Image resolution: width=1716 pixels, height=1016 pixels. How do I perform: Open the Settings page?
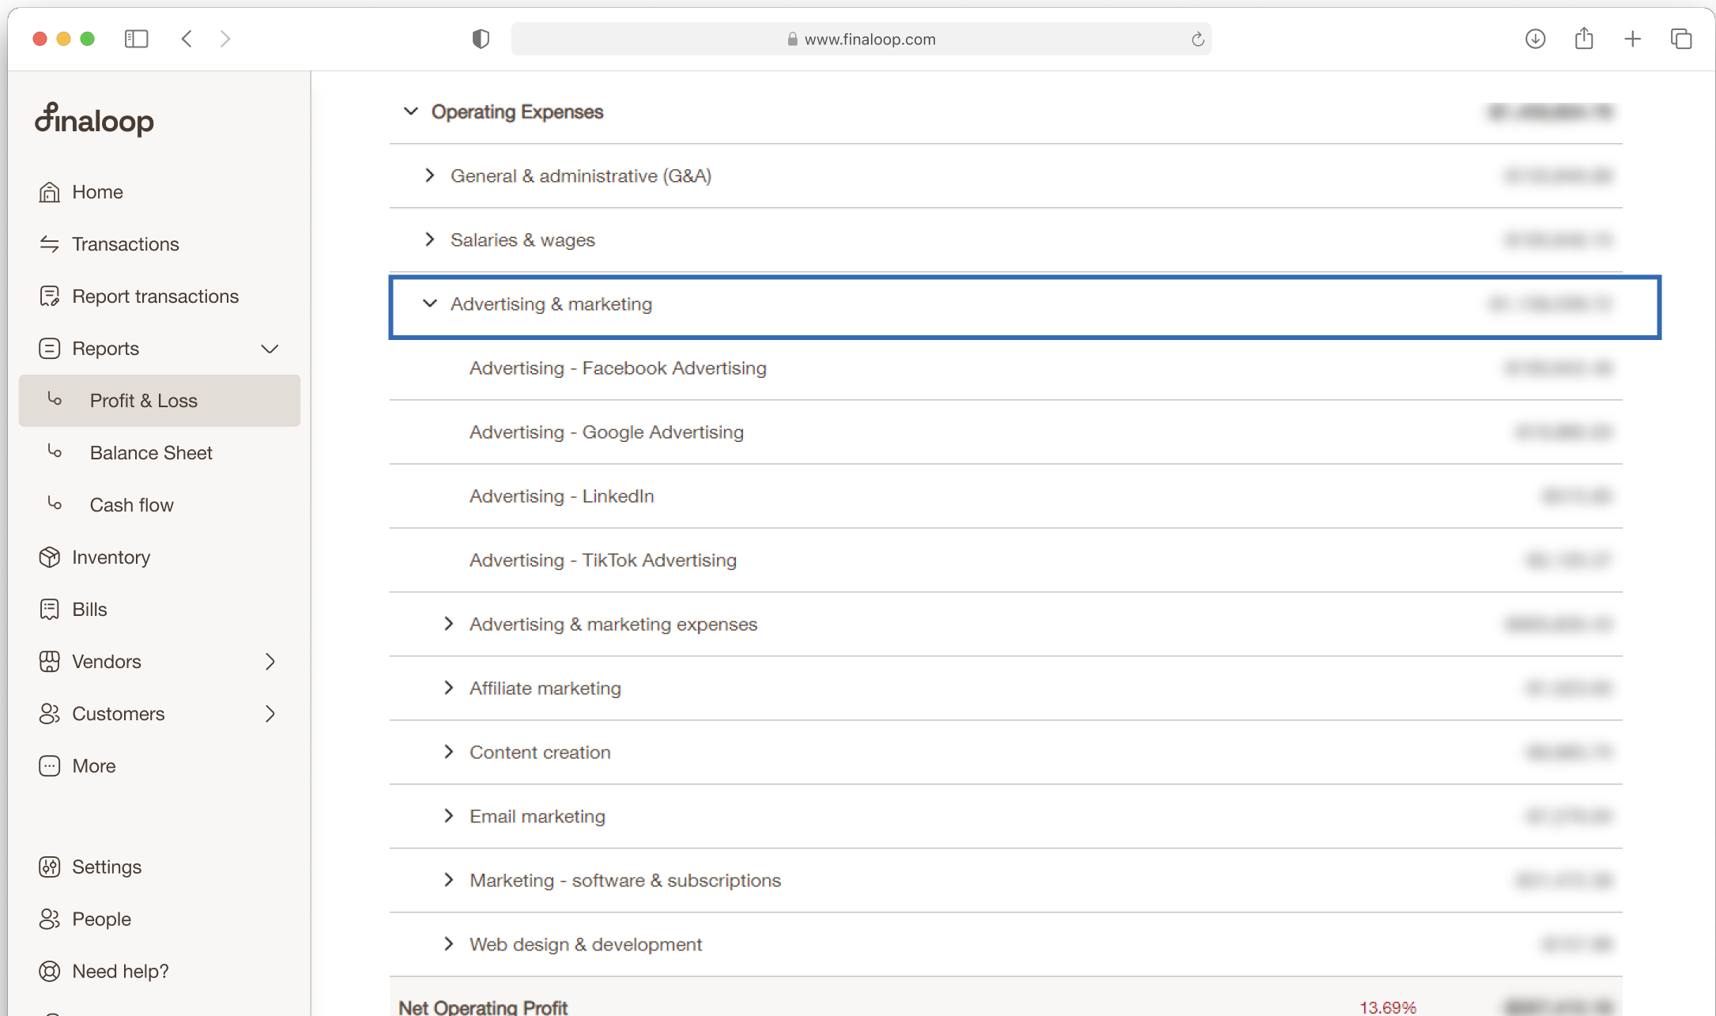[x=107, y=867]
